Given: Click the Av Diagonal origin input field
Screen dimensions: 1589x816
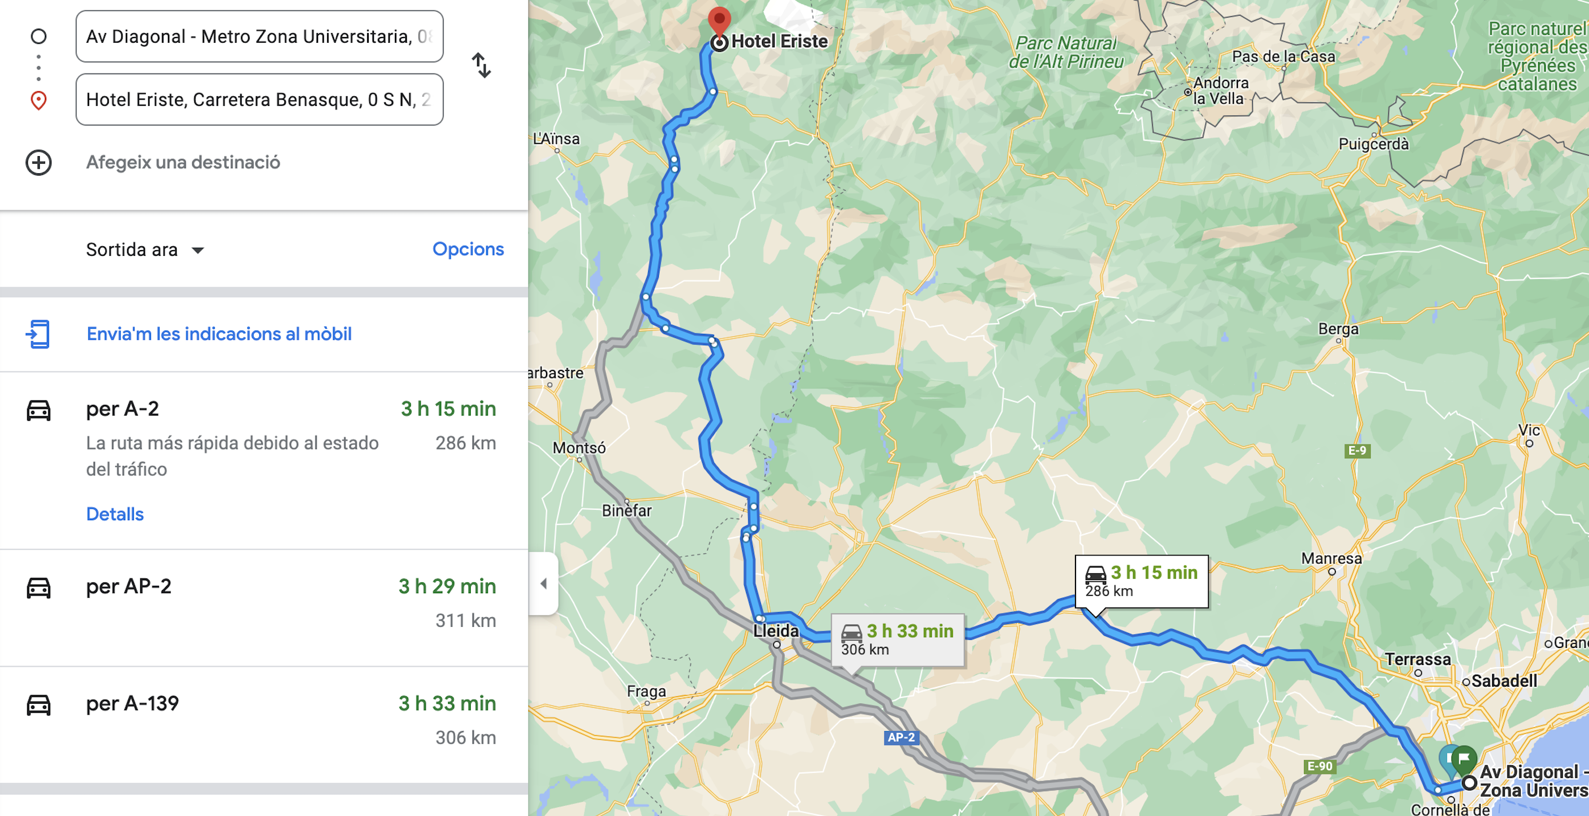Looking at the screenshot, I should 260,36.
